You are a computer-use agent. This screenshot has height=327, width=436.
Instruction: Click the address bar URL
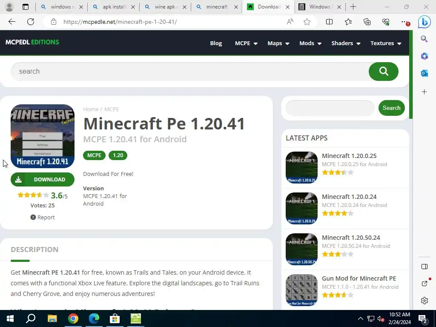click(120, 22)
